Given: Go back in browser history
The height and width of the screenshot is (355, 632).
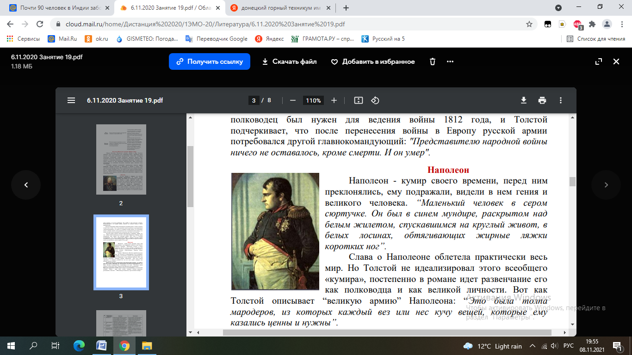Looking at the screenshot, I should coord(10,24).
